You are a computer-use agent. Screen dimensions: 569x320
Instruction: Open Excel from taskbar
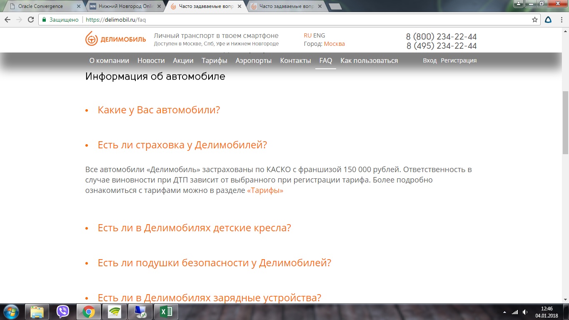point(166,311)
